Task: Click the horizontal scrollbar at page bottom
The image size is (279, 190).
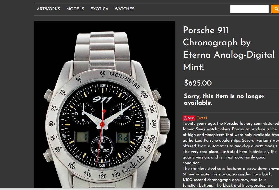Action: (x=139, y=189)
